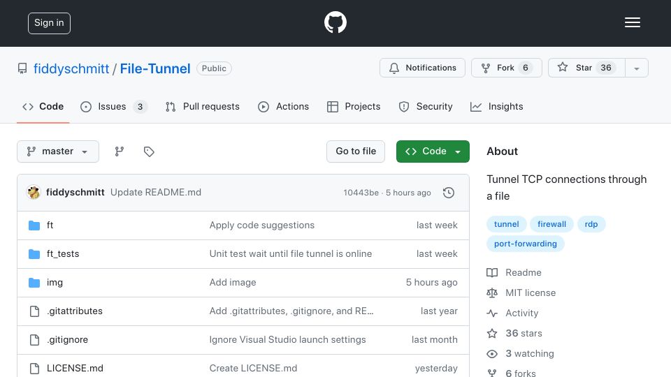Switch to the Issues tab

click(x=114, y=106)
